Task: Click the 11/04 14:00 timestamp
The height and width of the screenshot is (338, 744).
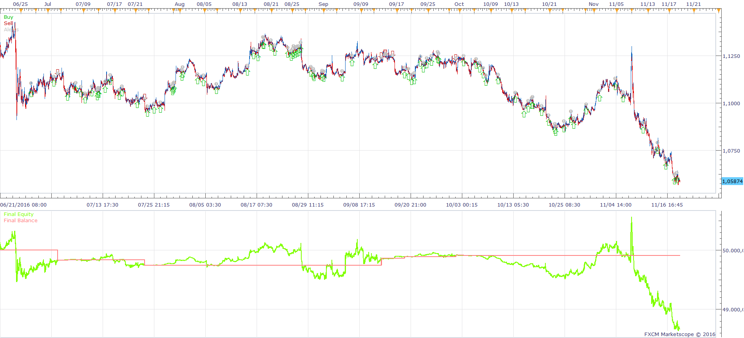Action: pyautogui.click(x=616, y=205)
